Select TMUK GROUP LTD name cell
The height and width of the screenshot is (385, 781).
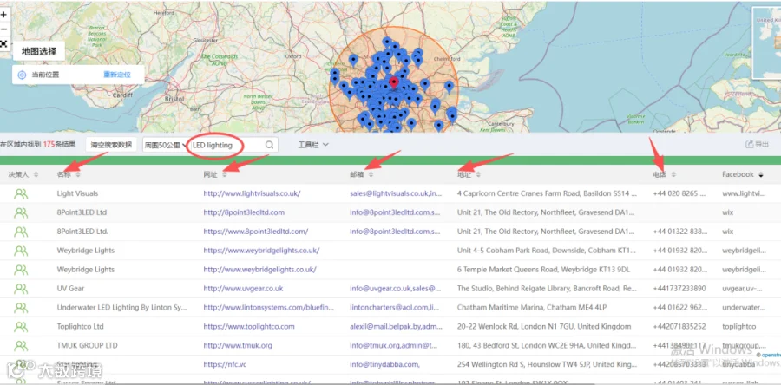(87, 345)
